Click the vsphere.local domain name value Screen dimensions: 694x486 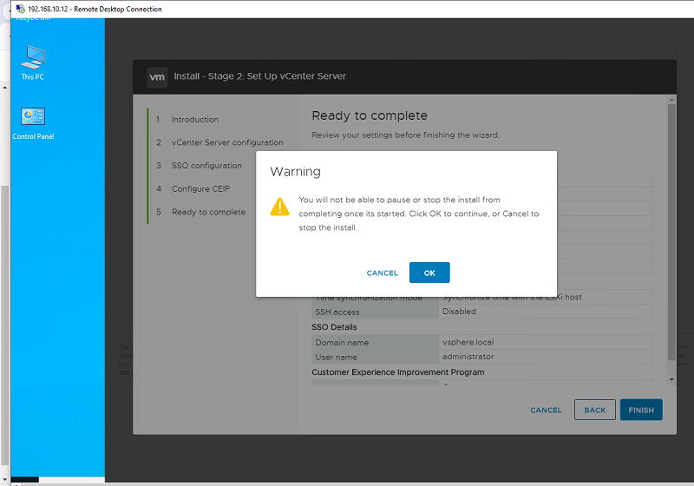(x=468, y=343)
